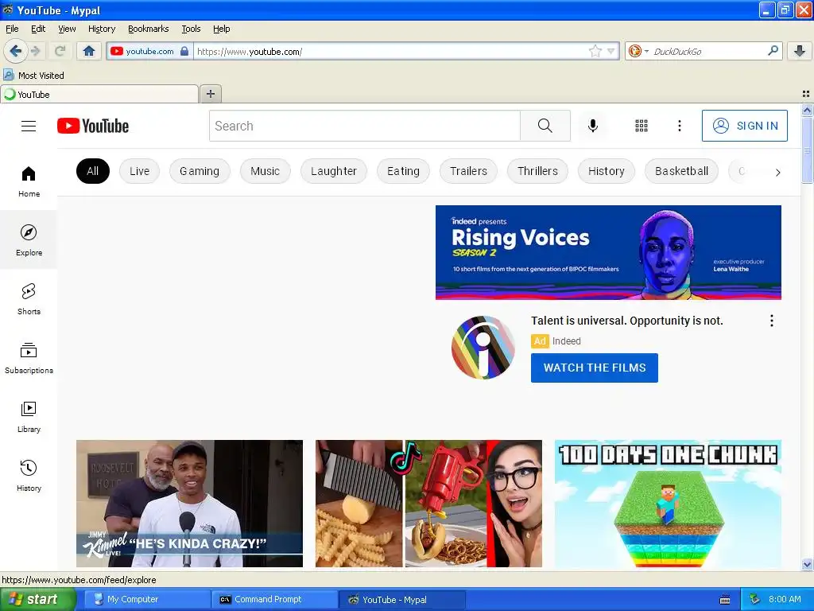Click the SIGN IN button

(744, 126)
